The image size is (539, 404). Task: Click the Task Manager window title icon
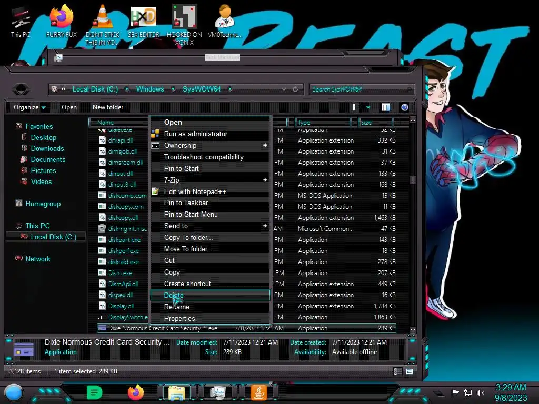tap(58, 58)
